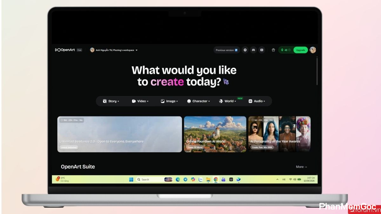Open Telegram from the taskbar
Screen dimensions: 381x214
pos(185,179)
